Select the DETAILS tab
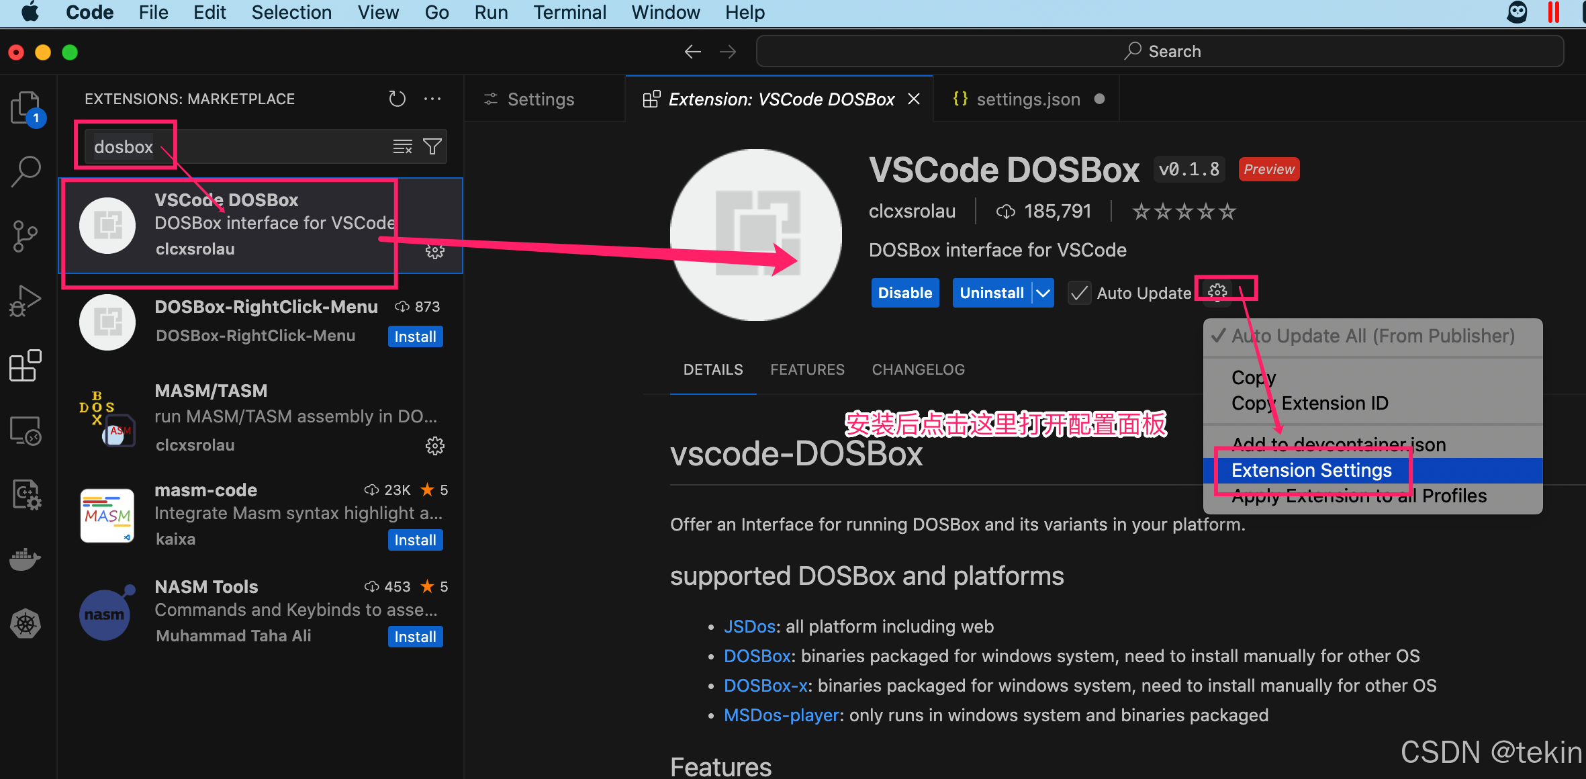 713,369
